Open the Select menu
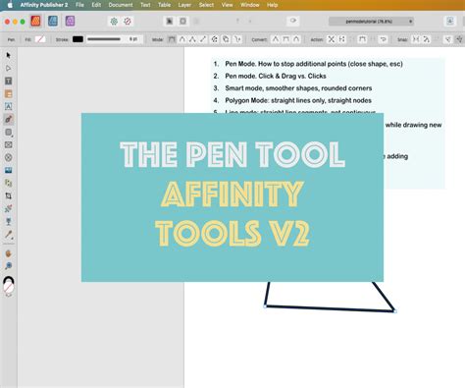This screenshot has height=388, width=465. 206,5
